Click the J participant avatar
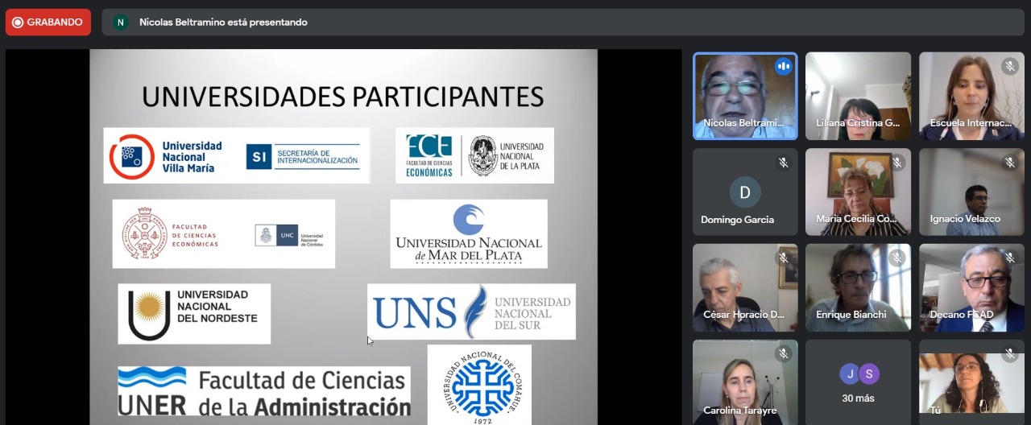The width and height of the screenshot is (1031, 425). (849, 374)
